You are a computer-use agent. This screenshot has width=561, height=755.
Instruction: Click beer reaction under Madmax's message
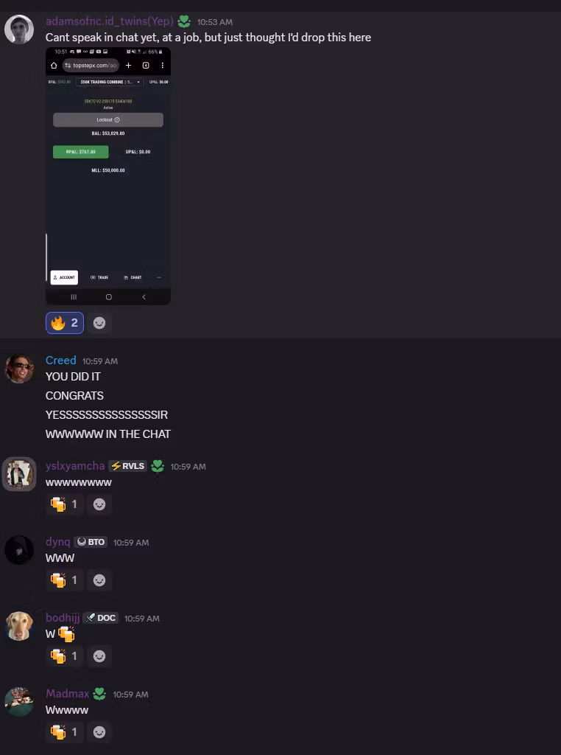point(64,732)
